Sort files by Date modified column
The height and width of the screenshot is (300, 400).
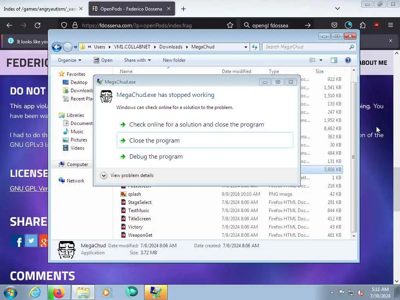(x=236, y=71)
